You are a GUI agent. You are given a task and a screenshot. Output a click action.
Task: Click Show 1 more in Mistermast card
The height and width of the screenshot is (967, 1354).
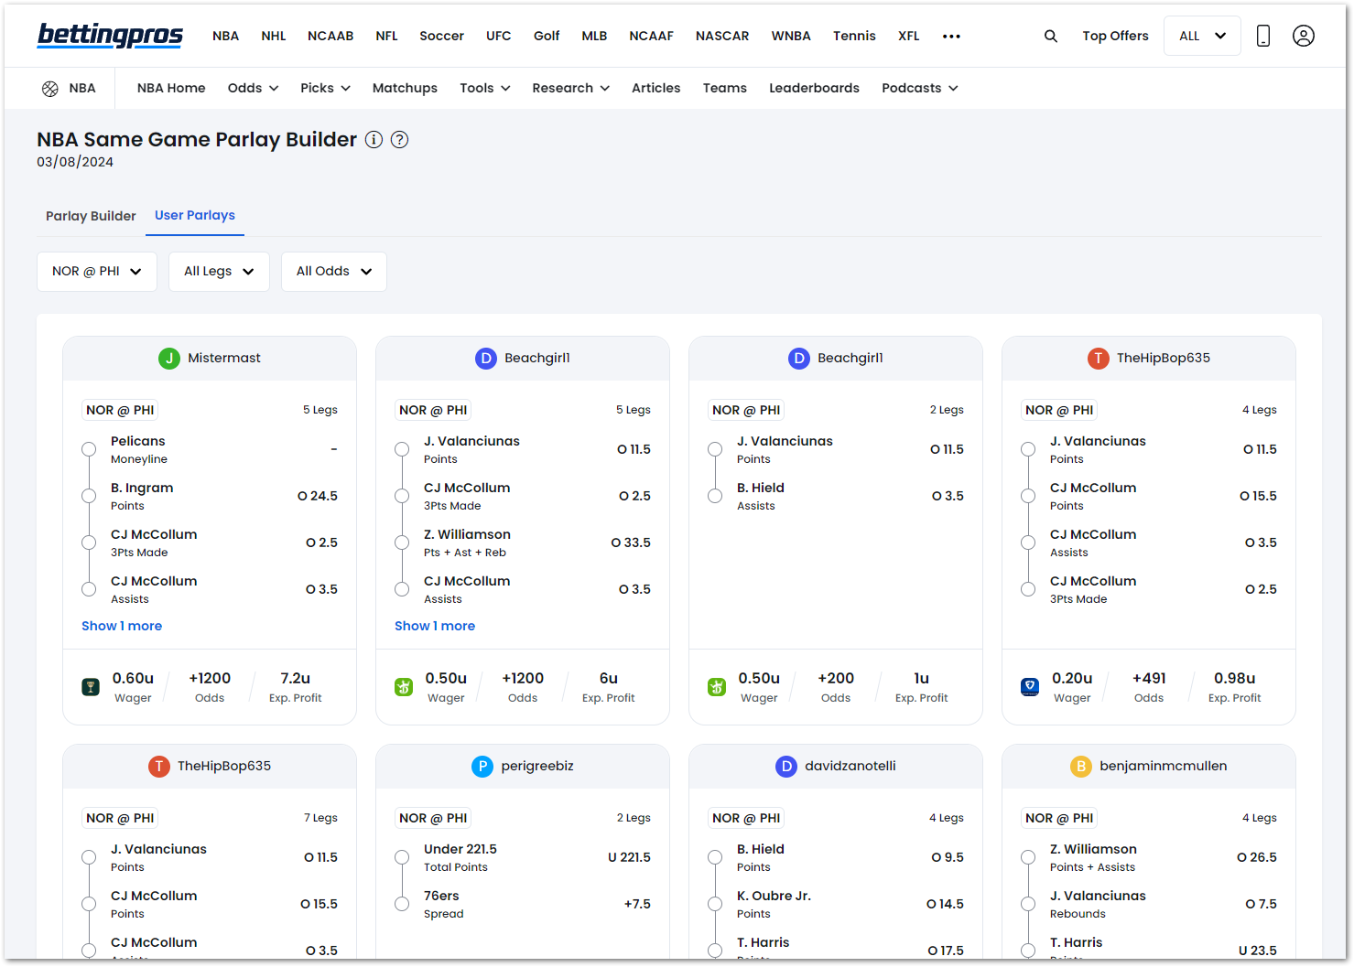pyautogui.click(x=122, y=627)
